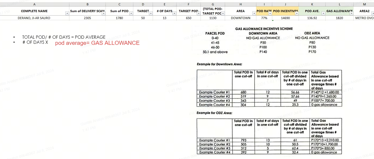Click the GAS ALLOWANCE INCENTIVE SCHEME title
The width and height of the screenshot is (374, 159).
(x=264, y=29)
